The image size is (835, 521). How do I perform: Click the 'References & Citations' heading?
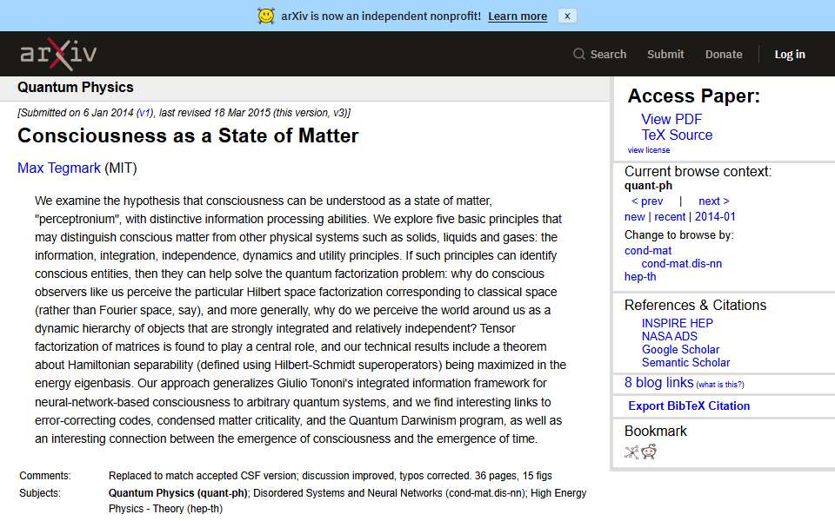coord(695,305)
